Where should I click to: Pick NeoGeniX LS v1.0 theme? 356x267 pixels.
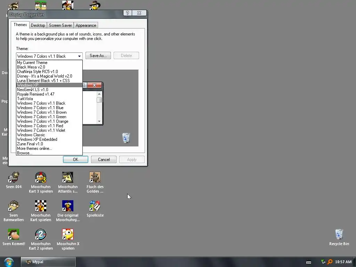click(x=49, y=90)
